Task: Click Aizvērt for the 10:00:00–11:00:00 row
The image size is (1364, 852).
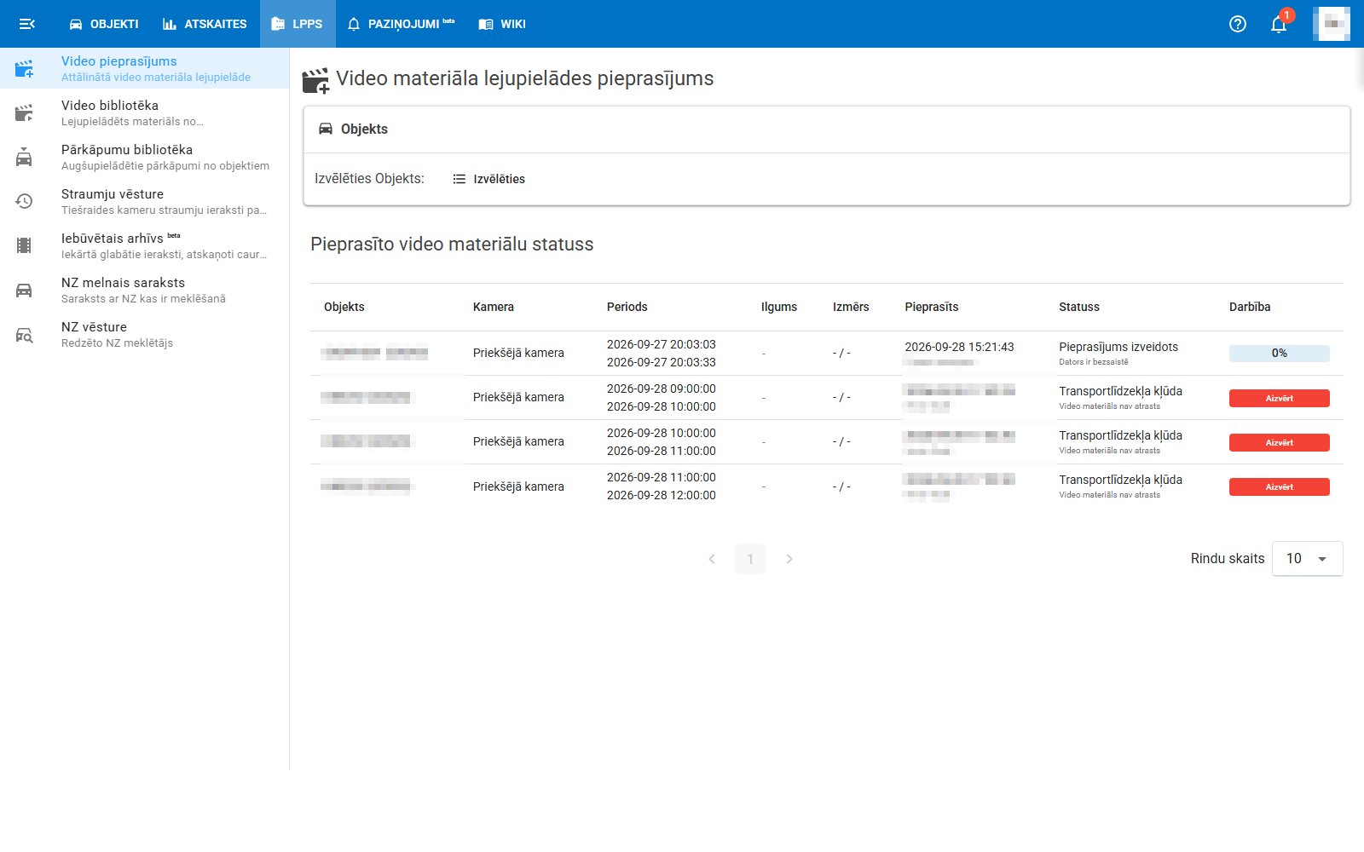Action: 1279,442
